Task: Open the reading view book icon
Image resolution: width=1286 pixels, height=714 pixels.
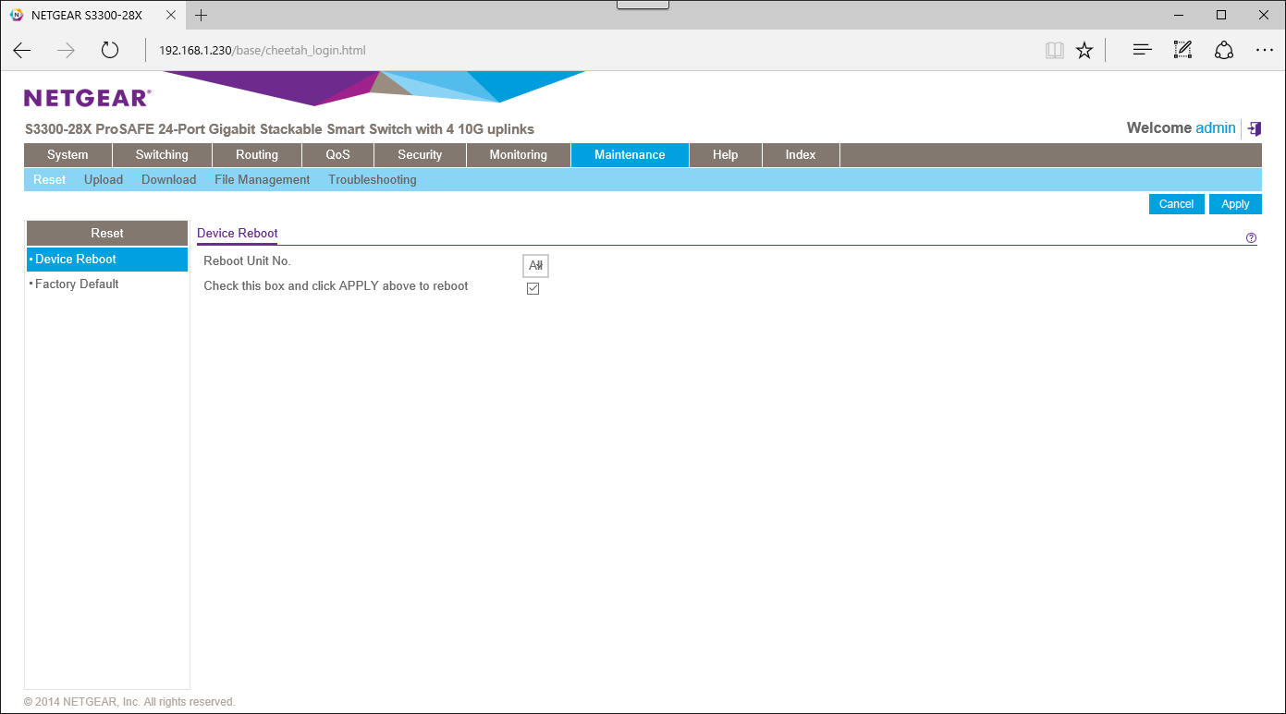Action: (x=1055, y=51)
